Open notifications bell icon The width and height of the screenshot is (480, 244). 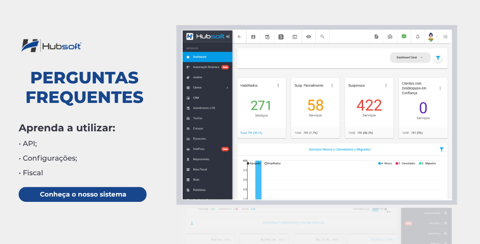417,37
